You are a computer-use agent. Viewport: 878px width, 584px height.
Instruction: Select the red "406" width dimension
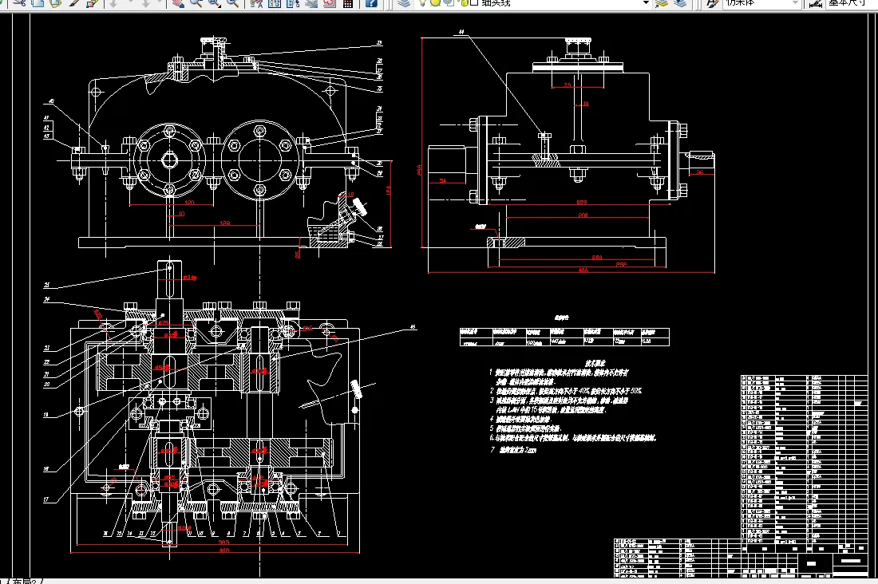click(x=583, y=270)
